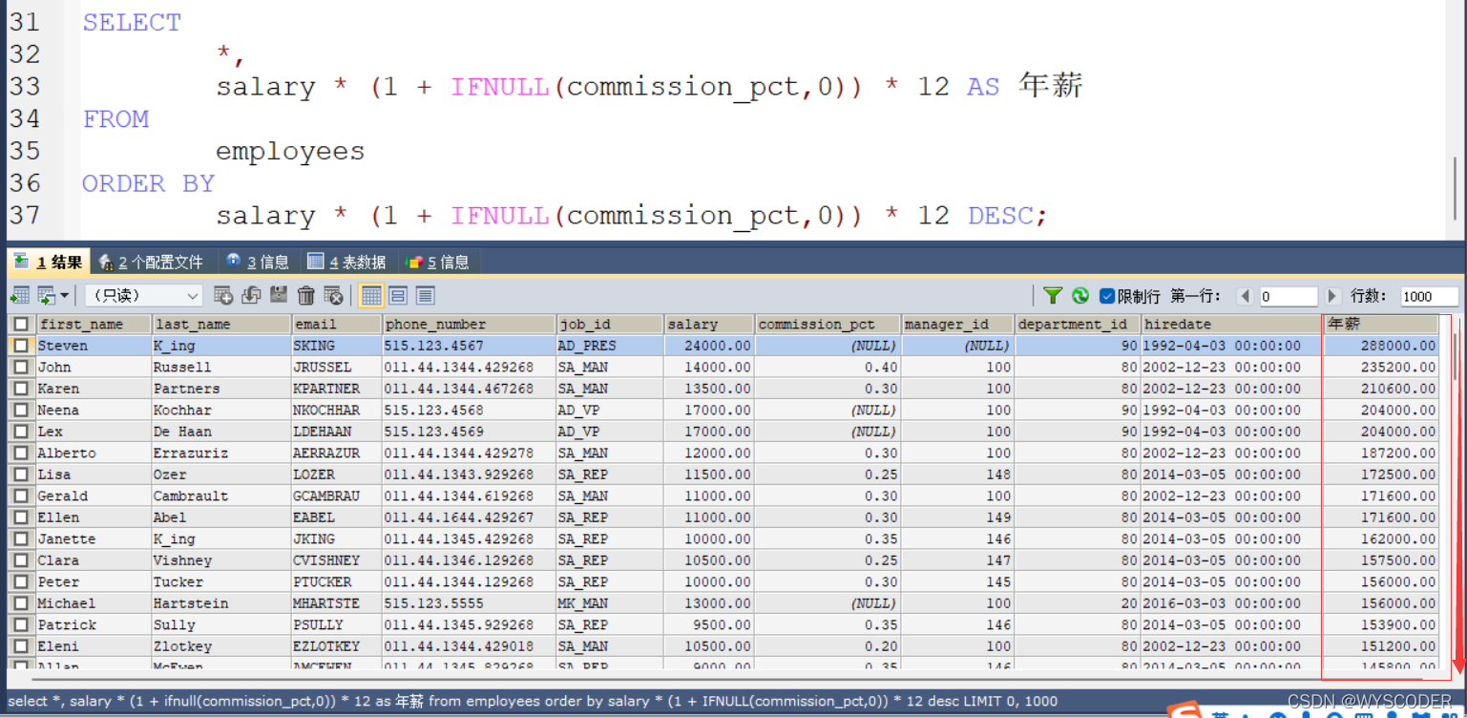
Task: Toggle the select-all checkbox in the header row
Action: tap(21, 325)
